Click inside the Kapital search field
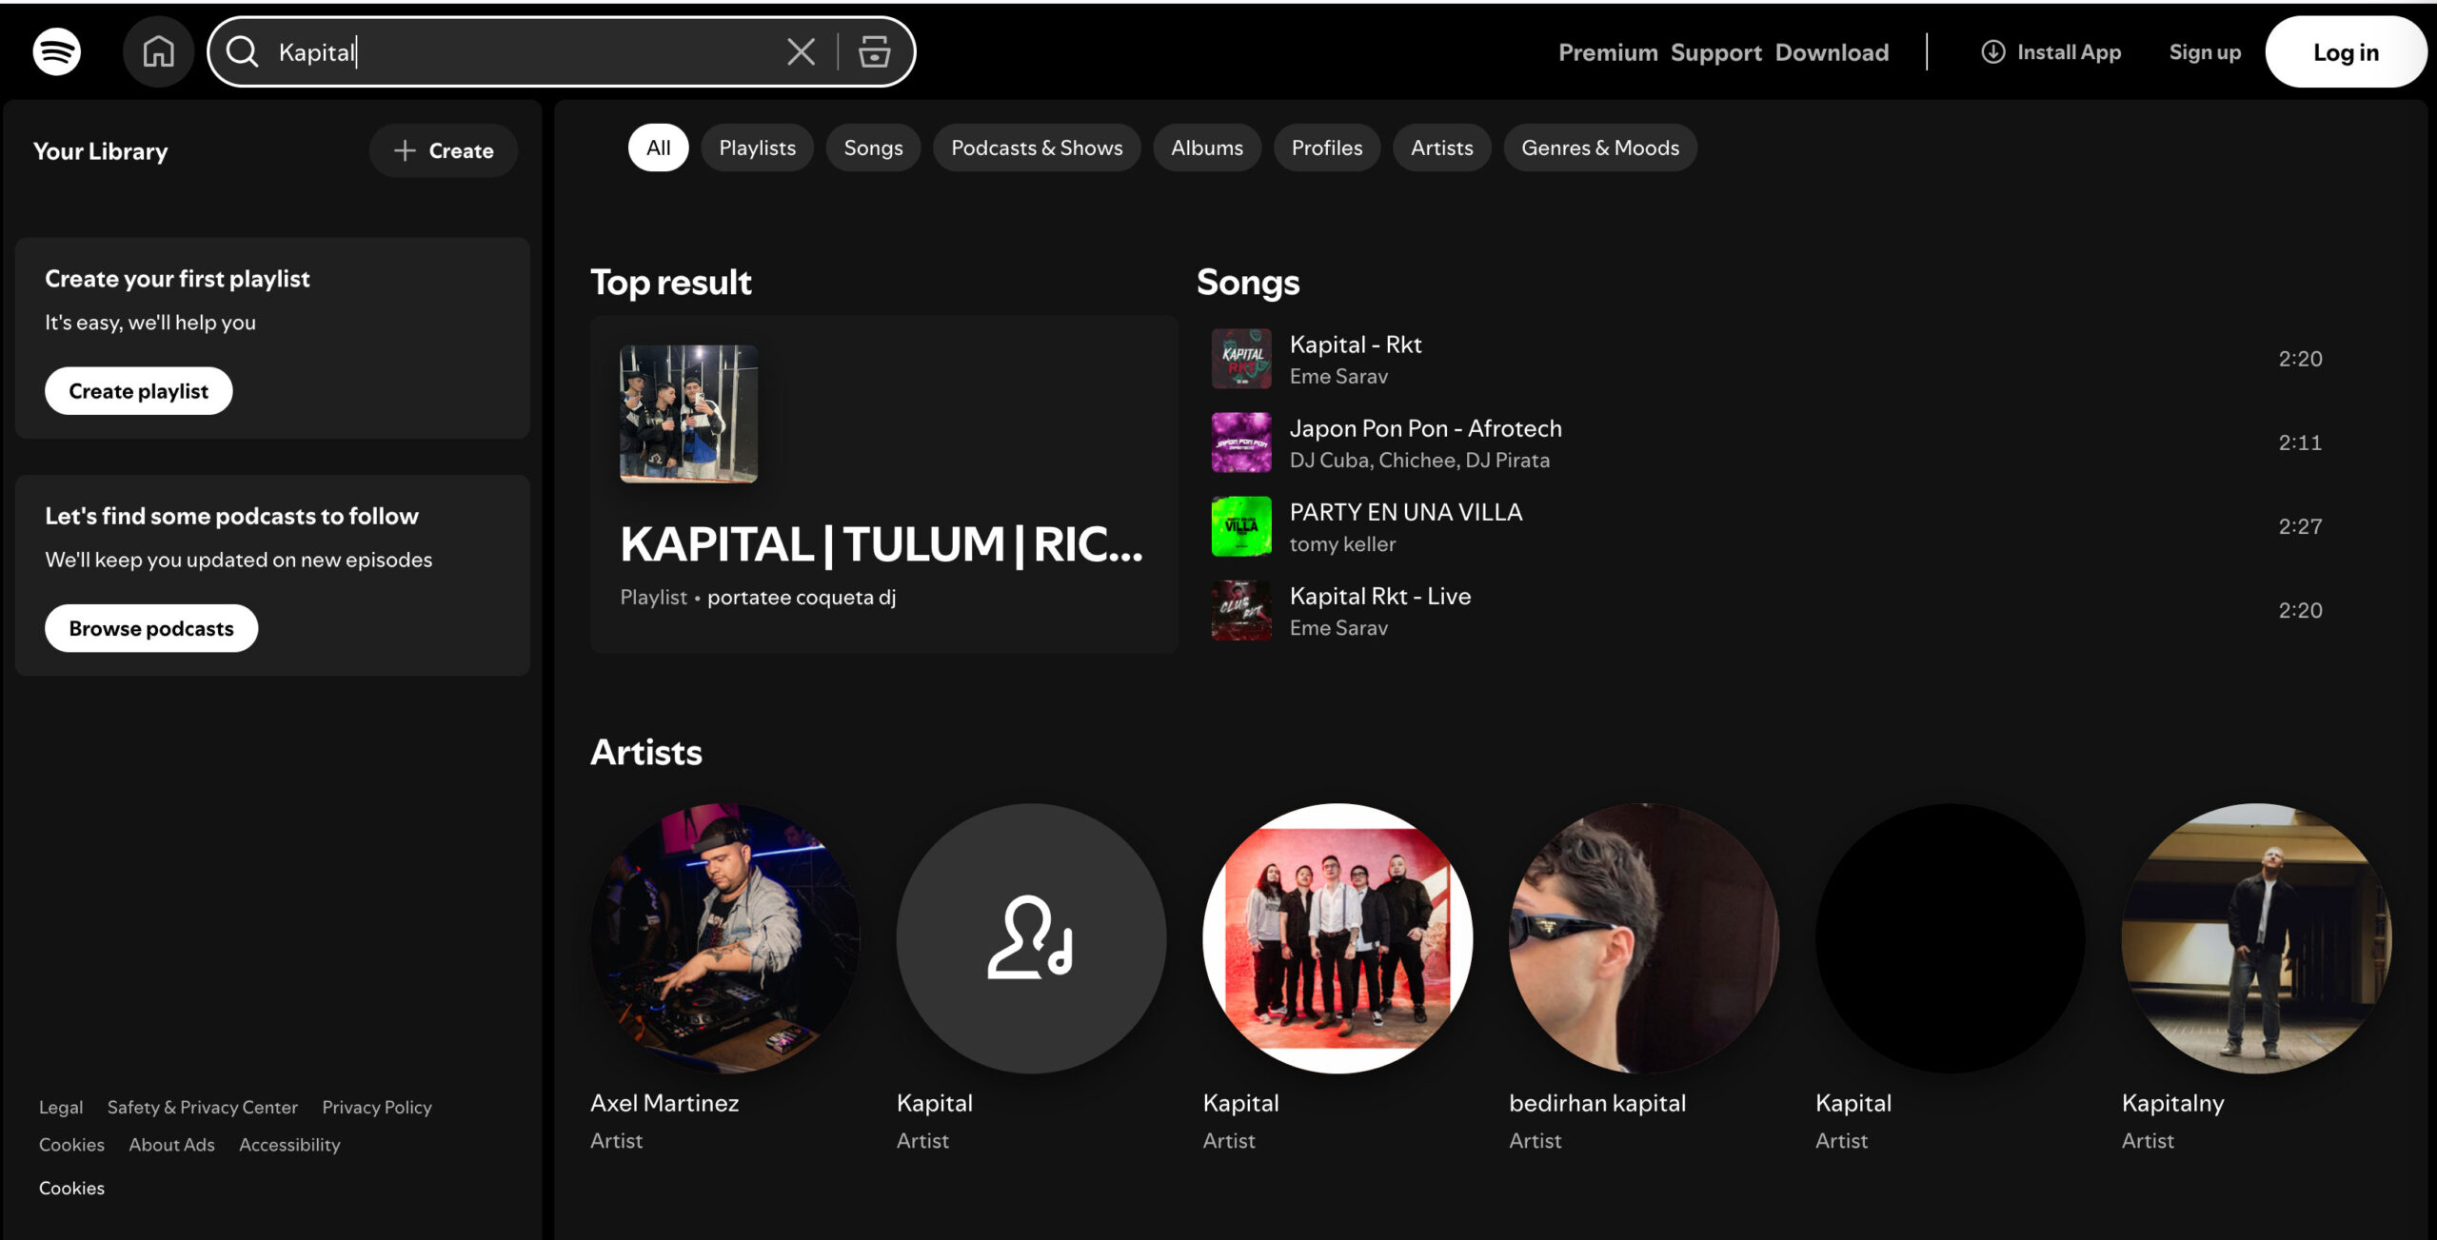Viewport: 2437px width, 1240px height. (524, 51)
